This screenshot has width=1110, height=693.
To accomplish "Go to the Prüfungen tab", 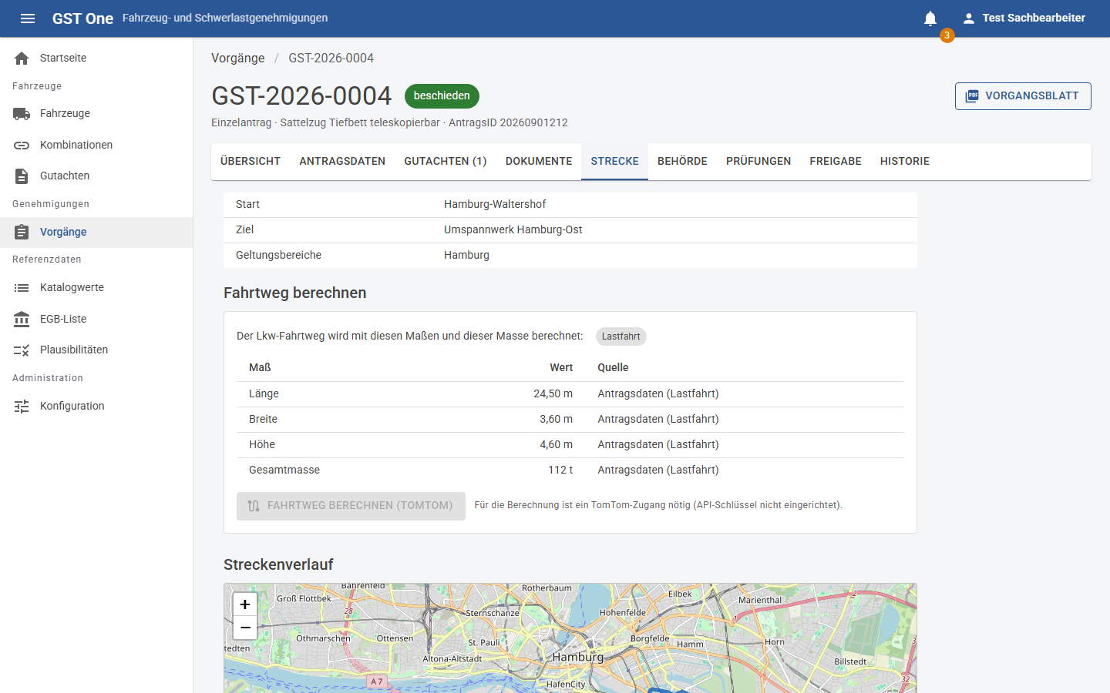I will (758, 162).
